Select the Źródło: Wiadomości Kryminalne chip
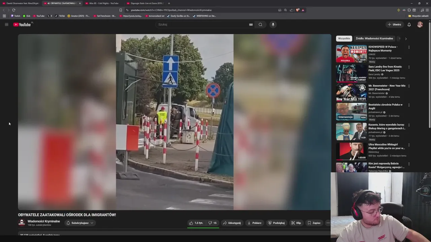Screen dimensions: 431x242 (x=374, y=39)
